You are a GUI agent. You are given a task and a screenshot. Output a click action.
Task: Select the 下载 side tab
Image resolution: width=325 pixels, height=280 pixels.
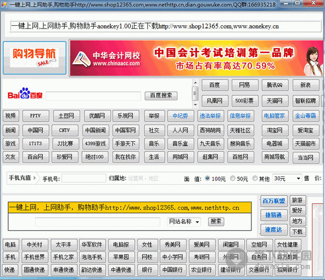298,232
